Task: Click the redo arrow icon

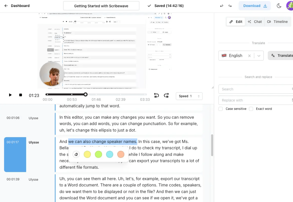Action: point(230,6)
